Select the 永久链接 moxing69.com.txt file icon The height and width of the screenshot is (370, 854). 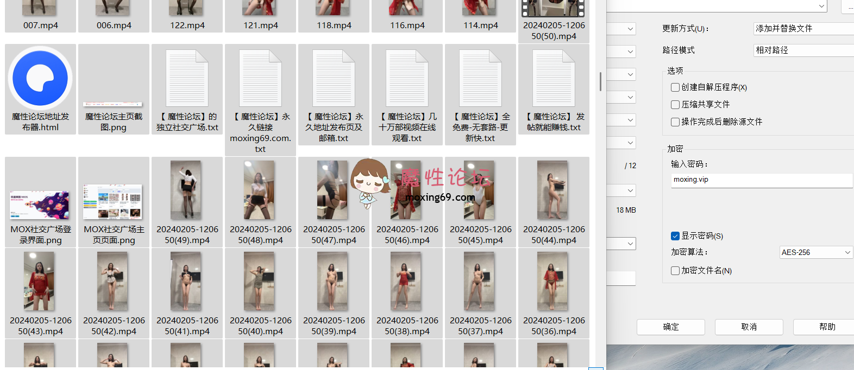[260, 78]
